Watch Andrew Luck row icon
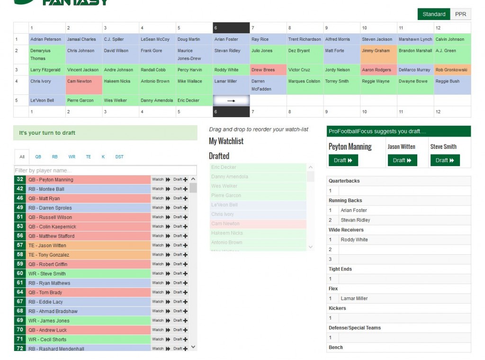This screenshot has width=485, height=360. (168, 330)
